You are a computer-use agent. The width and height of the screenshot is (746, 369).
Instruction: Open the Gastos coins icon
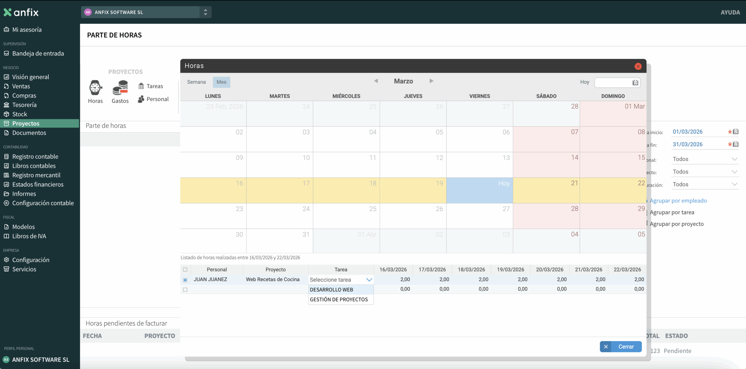(x=120, y=88)
